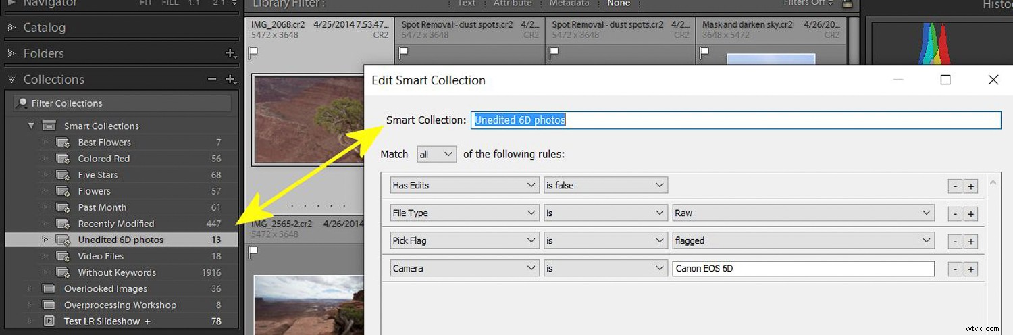The height and width of the screenshot is (335, 1013).
Task: Click the Folders panel plus icon
Action: [231, 53]
